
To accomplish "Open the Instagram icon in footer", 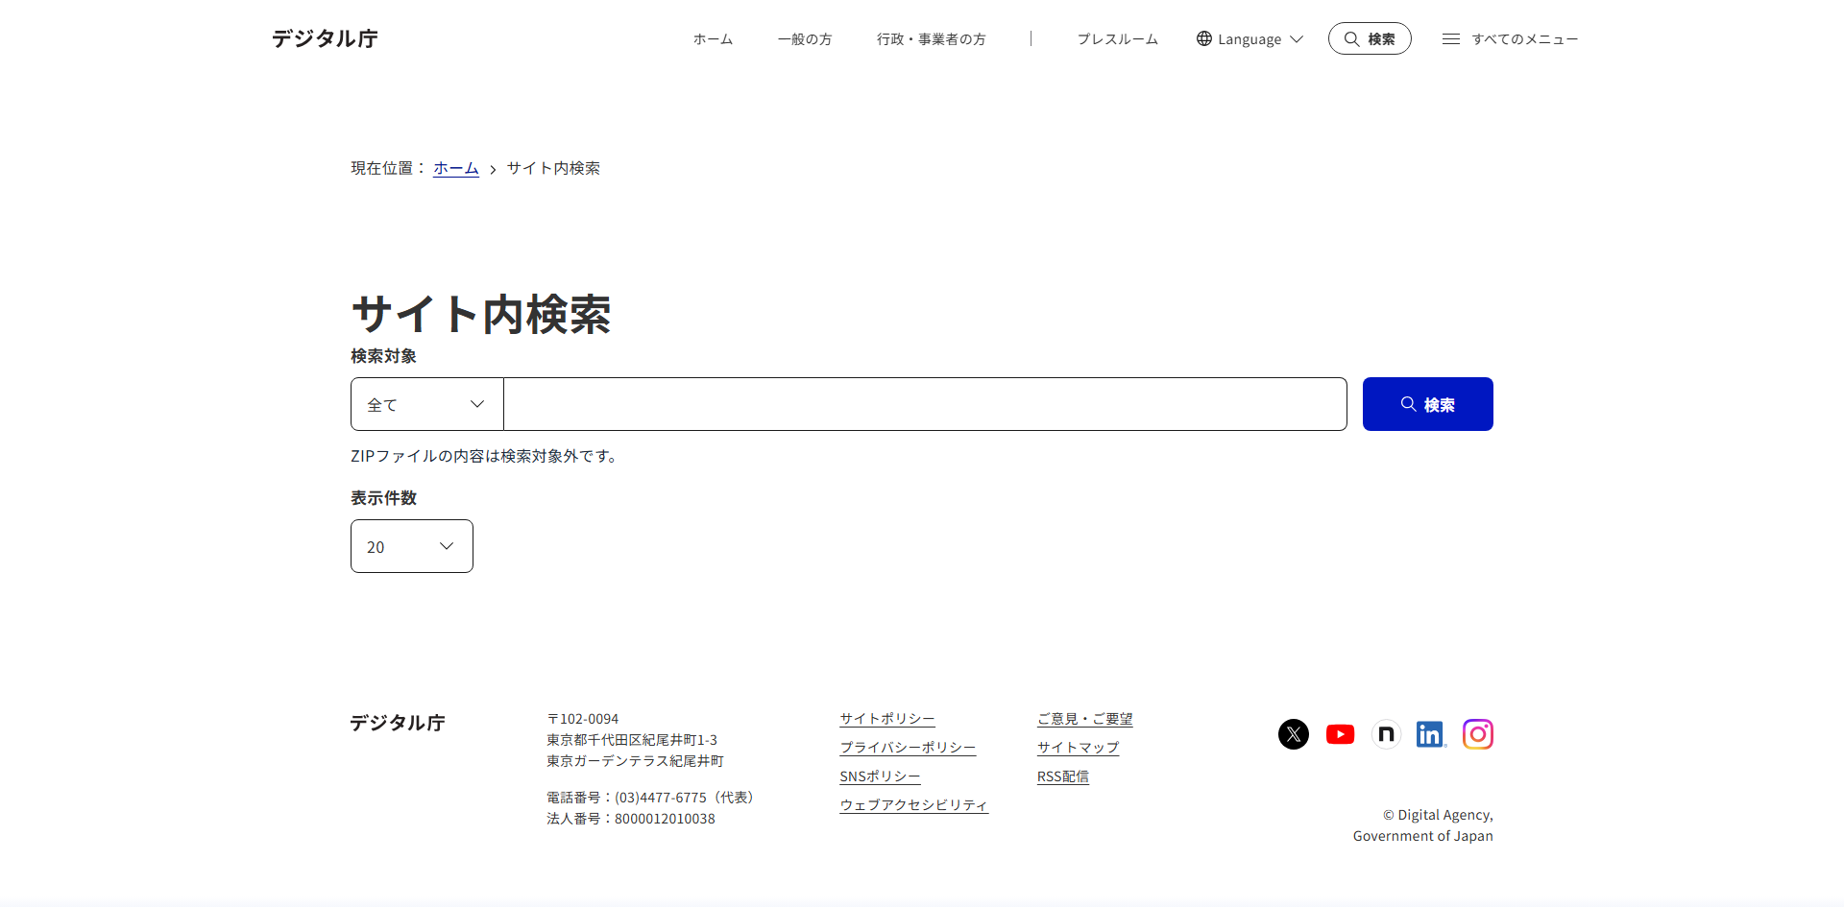I will (1478, 734).
